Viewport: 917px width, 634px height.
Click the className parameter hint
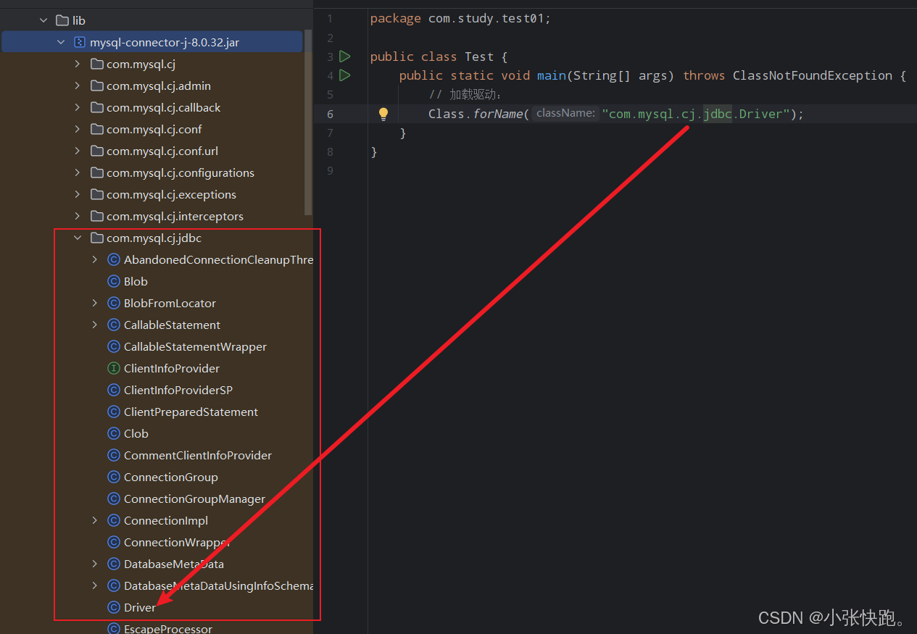565,113
